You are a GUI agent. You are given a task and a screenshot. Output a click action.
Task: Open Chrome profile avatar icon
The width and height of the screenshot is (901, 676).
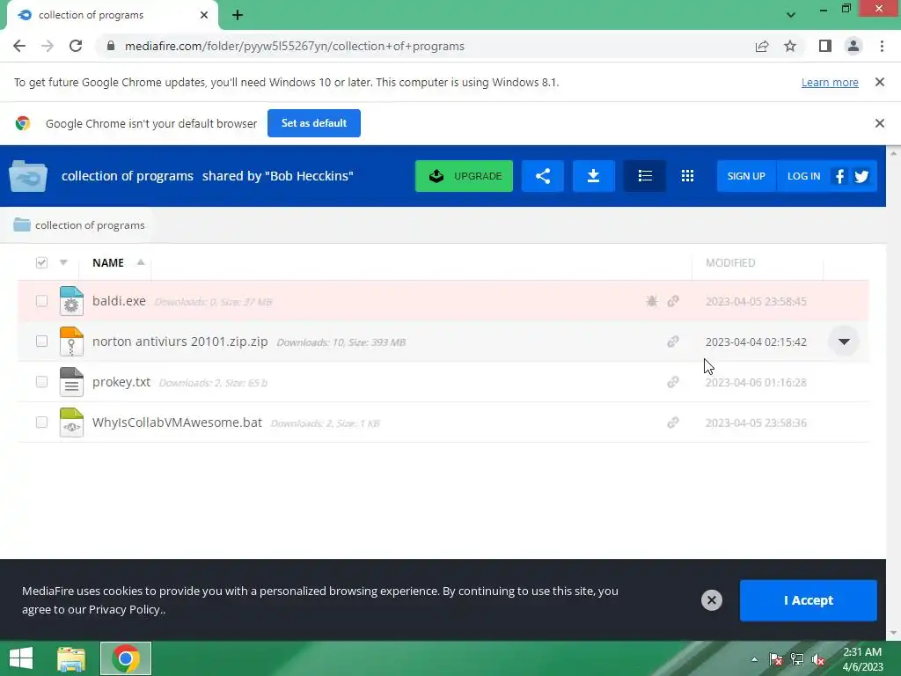853,46
